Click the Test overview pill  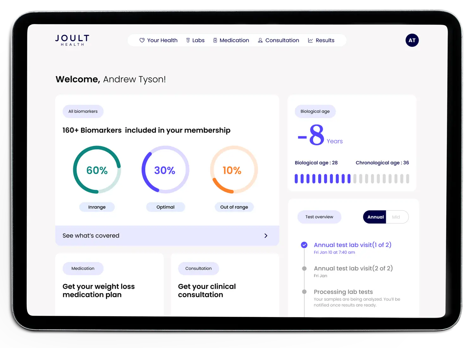pyautogui.click(x=319, y=217)
